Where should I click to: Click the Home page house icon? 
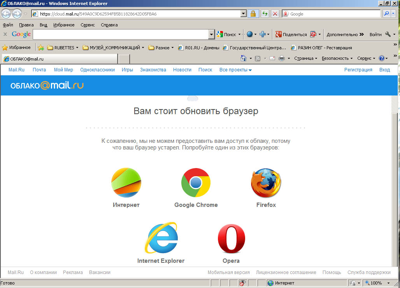(x=244, y=58)
